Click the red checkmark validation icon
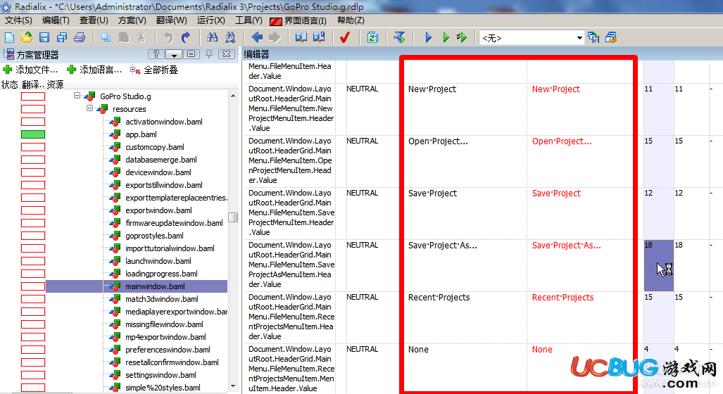The width and height of the screenshot is (723, 394). [345, 38]
